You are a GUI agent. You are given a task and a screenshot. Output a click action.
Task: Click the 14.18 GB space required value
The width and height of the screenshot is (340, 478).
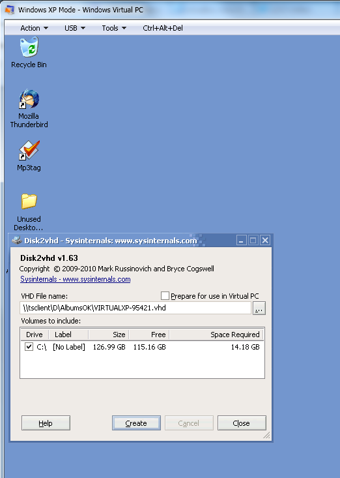point(245,347)
